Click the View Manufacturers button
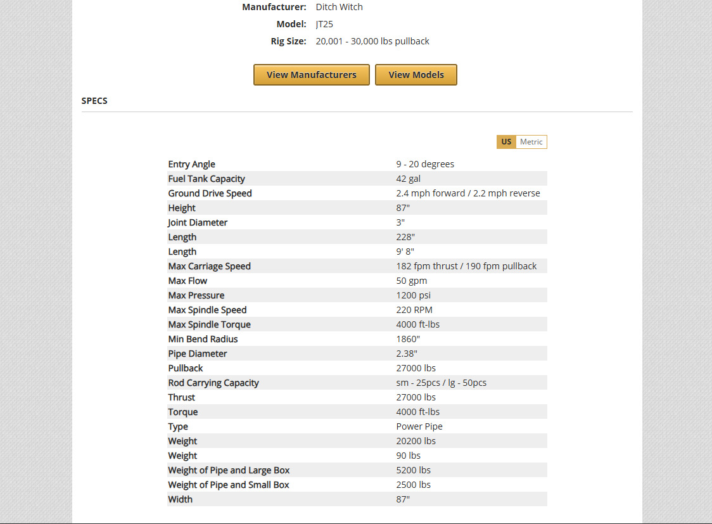The image size is (712, 524). pyautogui.click(x=312, y=75)
